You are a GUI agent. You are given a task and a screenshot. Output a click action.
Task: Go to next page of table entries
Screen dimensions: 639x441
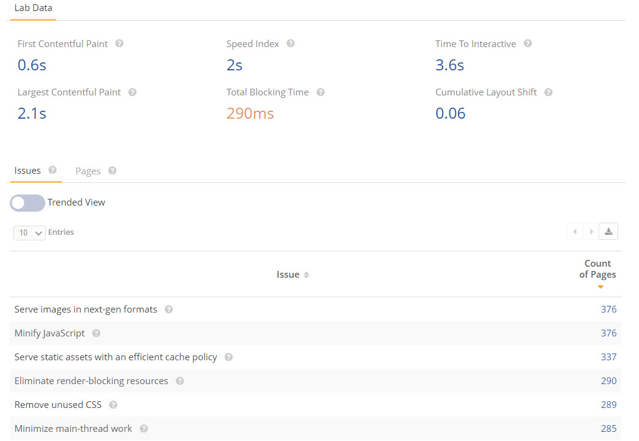(591, 232)
